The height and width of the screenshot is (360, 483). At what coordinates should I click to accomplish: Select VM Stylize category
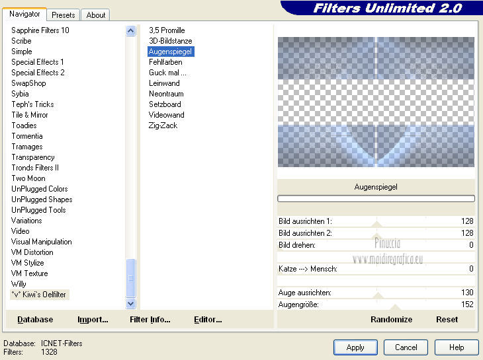(27, 263)
